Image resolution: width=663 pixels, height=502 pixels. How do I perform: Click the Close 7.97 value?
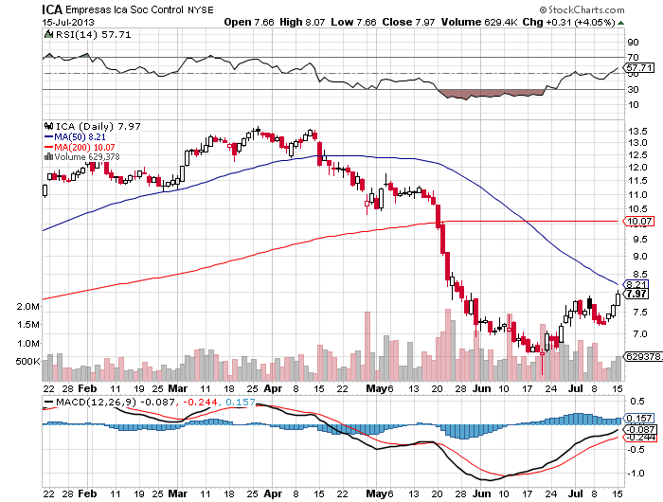(x=408, y=22)
